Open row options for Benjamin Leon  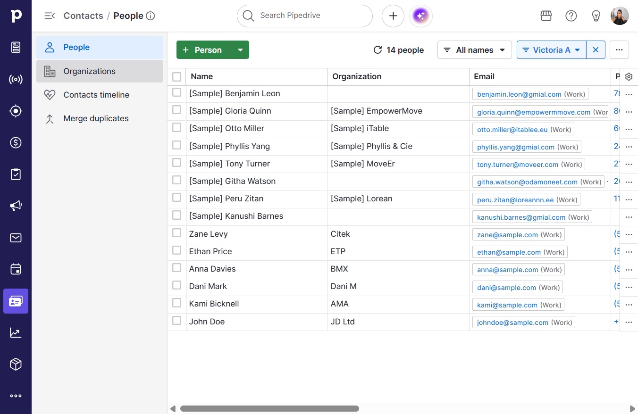[x=629, y=94]
